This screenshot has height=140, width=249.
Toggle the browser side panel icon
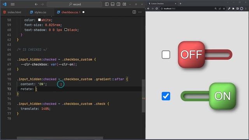coord(237,9)
